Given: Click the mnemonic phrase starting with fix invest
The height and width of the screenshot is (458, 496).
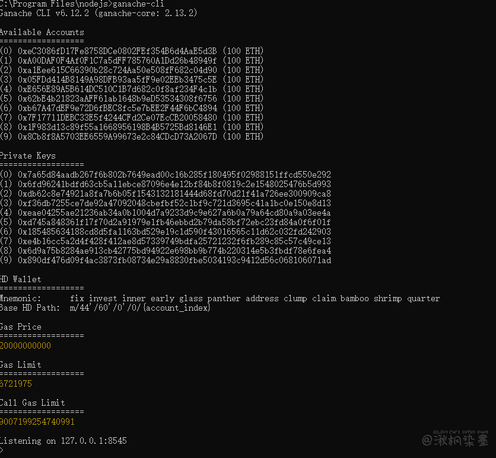Looking at the screenshot, I should [x=255, y=298].
